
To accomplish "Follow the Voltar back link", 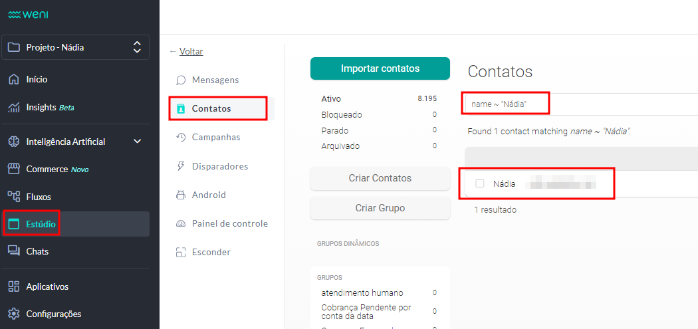I will click(191, 51).
